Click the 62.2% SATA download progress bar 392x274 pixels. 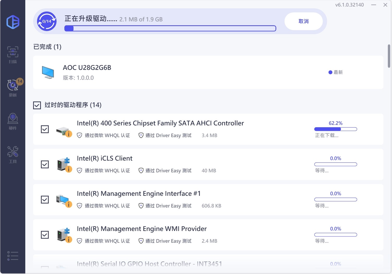[x=336, y=129]
